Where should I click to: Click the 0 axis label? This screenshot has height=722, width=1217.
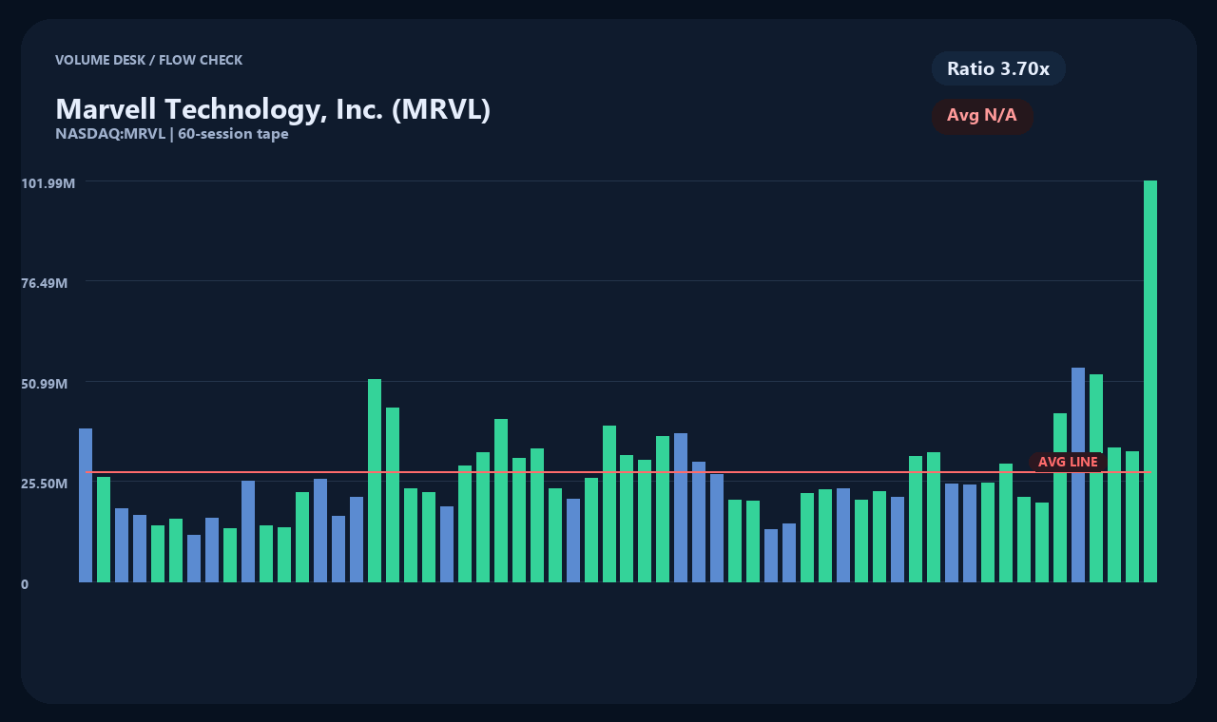(x=25, y=584)
